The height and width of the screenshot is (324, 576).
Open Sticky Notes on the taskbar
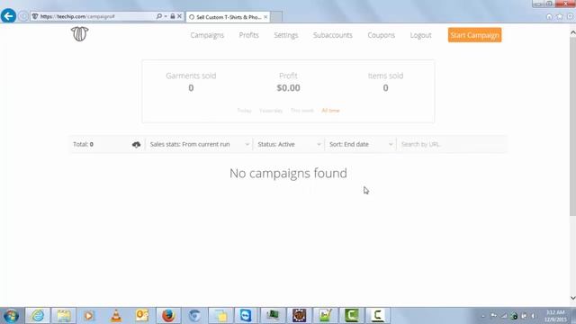coord(220,316)
